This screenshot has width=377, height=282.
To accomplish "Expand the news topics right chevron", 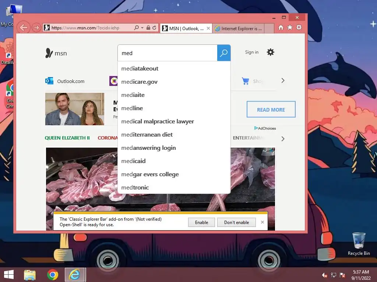I will (283, 139).
